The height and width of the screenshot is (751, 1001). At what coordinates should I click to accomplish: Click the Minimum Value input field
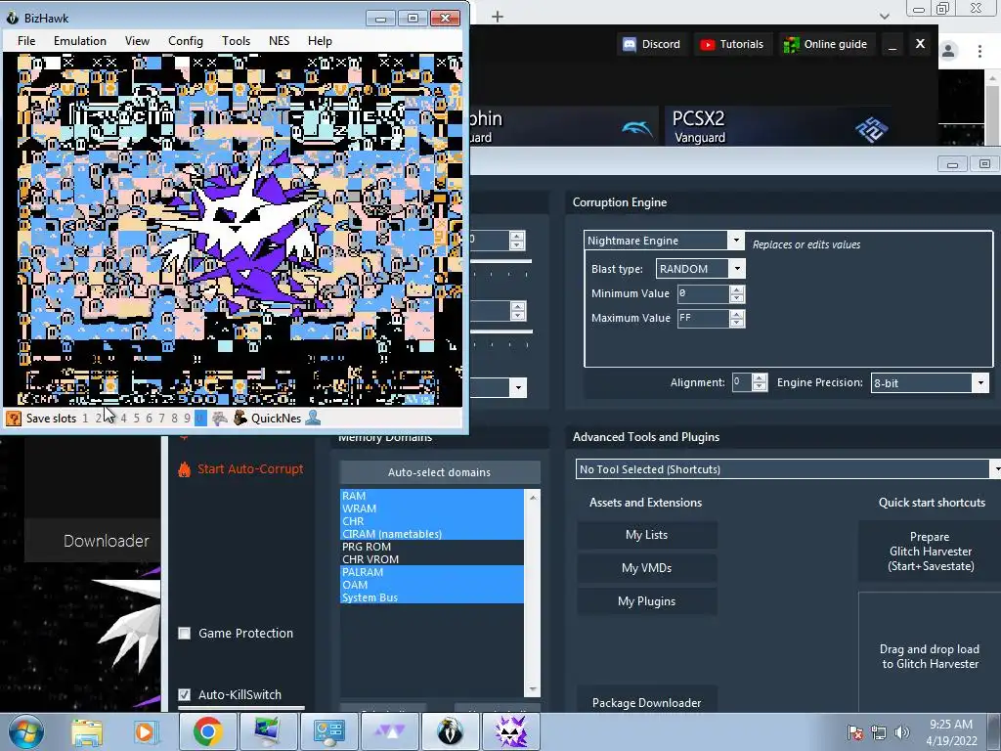(x=703, y=293)
